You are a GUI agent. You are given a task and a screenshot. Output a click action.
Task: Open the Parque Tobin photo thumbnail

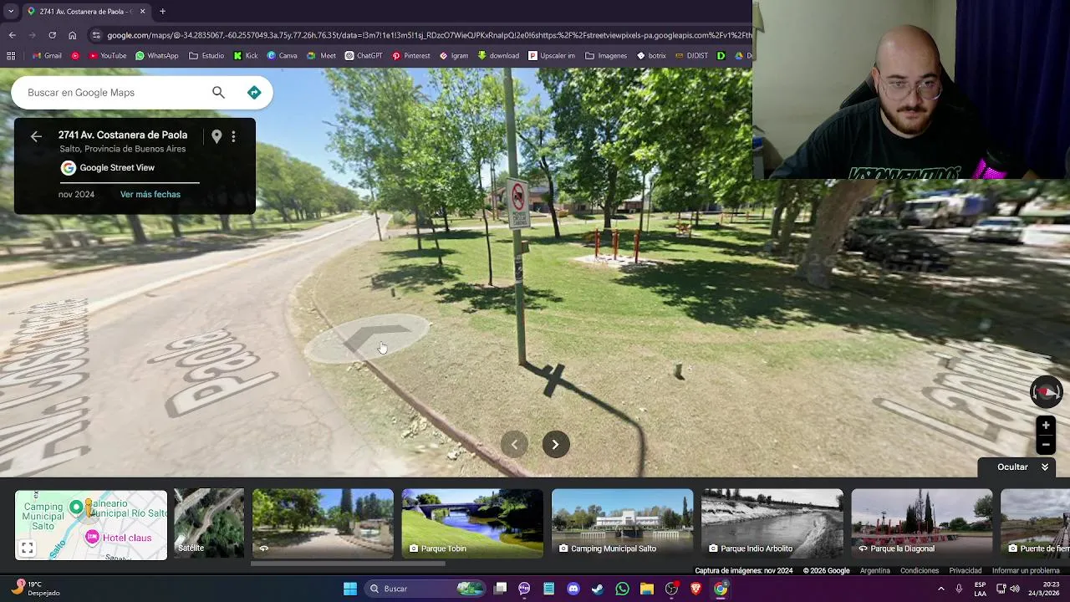(x=472, y=524)
